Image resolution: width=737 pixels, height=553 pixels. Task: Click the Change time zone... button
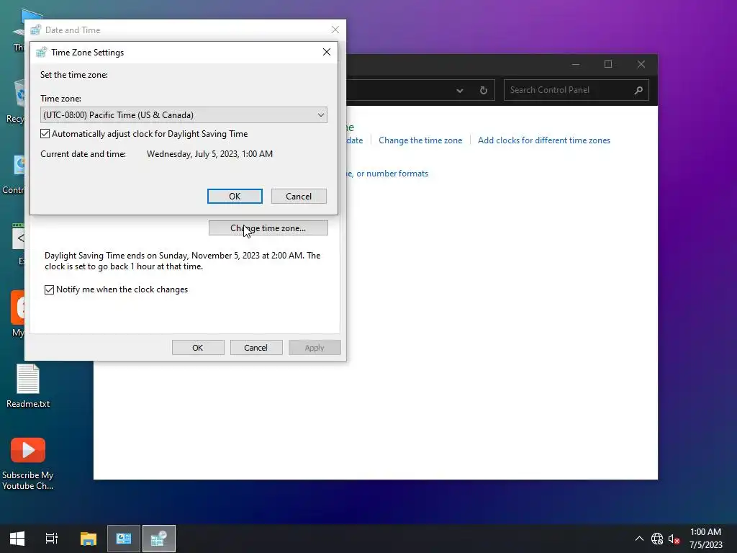pos(268,228)
